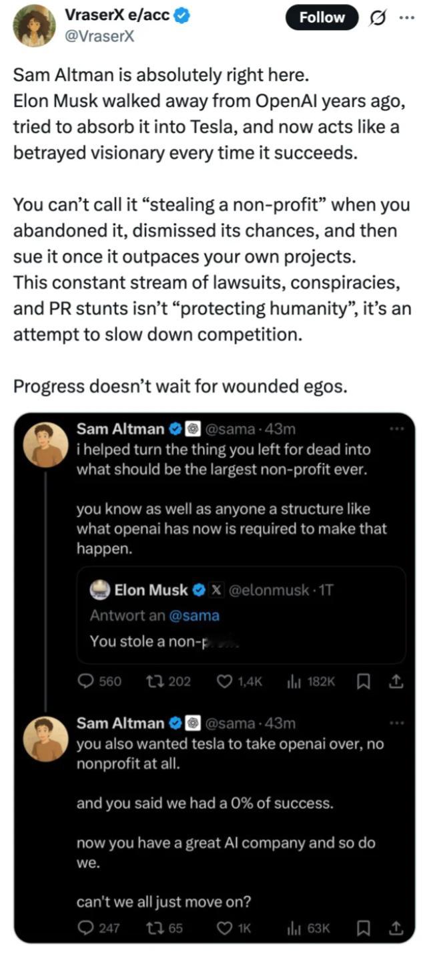
Task: Open the reply icon on Sam's second post
Action: tap(87, 928)
